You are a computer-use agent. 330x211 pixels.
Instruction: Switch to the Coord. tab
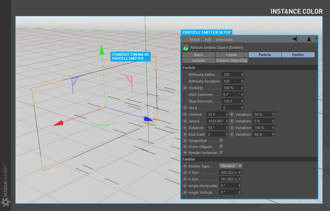click(x=231, y=54)
